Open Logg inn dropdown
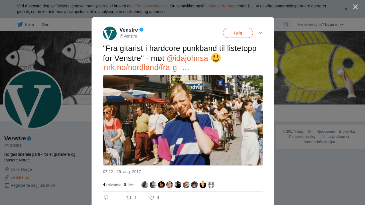Viewport: 365px width, 205px height. pos(334,24)
